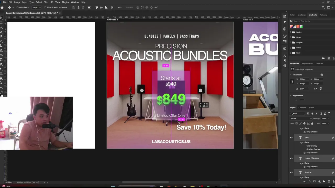Viewport: 335px width, 188px height.
Task: Click the lock all padlock icon
Action: tap(312, 124)
